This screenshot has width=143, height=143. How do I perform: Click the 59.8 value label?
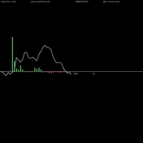pos(76,74)
